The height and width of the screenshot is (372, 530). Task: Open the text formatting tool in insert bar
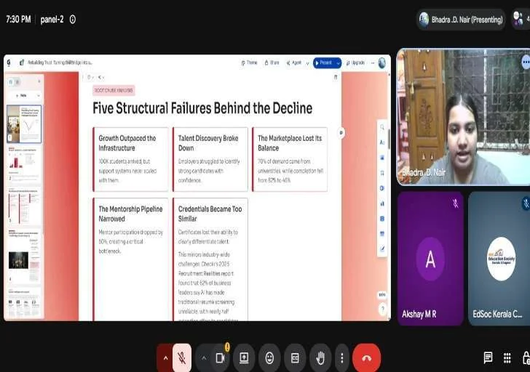click(382, 142)
